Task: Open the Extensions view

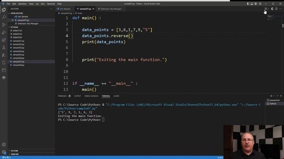Action: click(4, 40)
